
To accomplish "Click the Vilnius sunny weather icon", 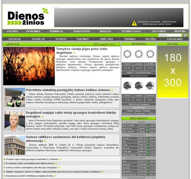I will tap(127, 54).
